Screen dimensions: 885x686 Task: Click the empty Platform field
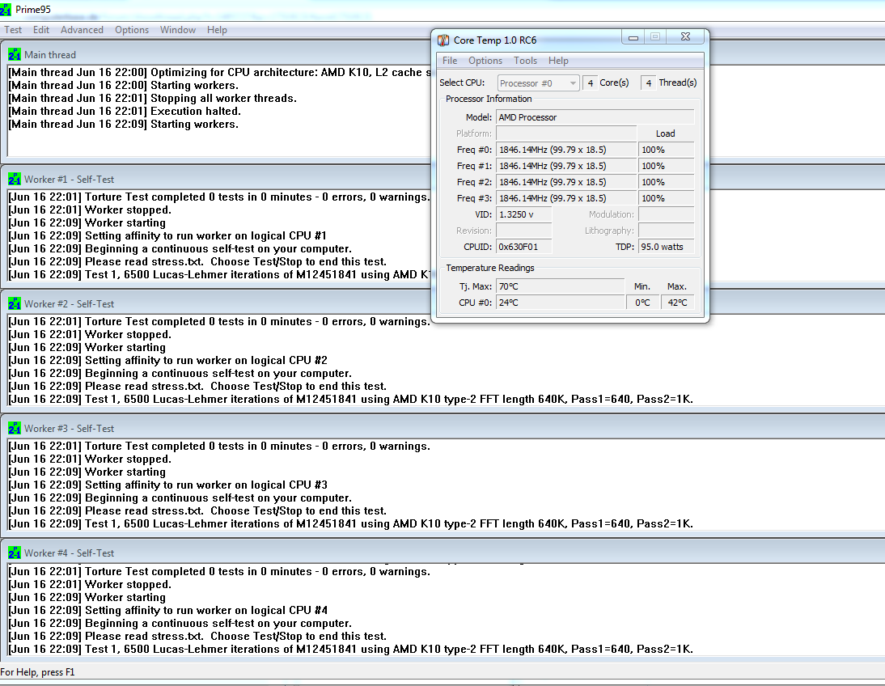pyautogui.click(x=566, y=133)
